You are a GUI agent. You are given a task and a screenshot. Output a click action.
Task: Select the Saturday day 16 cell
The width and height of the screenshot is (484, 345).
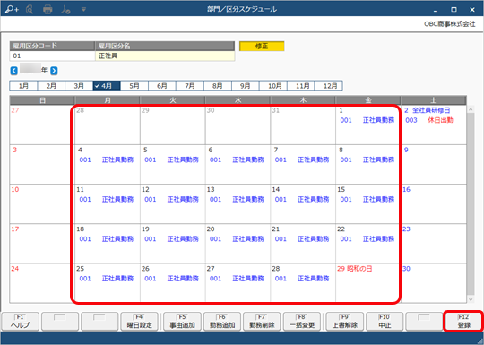click(434, 204)
